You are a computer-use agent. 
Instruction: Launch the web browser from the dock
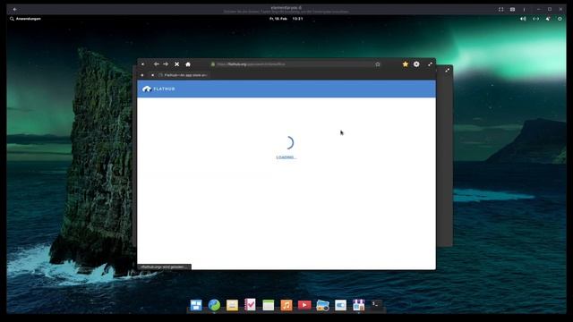click(214, 305)
